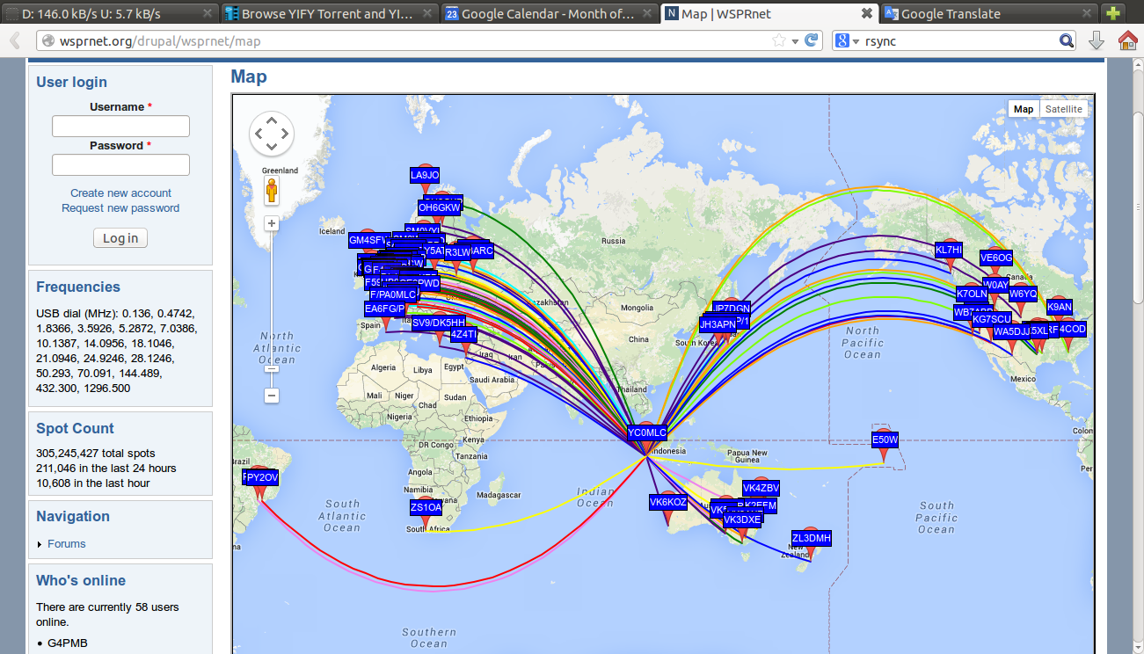
Task: Open the URL history dropdown arrow
Action: 795,41
